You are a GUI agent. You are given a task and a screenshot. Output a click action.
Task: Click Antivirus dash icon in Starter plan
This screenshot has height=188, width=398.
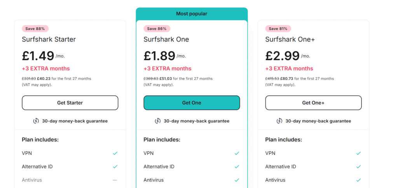(115, 180)
